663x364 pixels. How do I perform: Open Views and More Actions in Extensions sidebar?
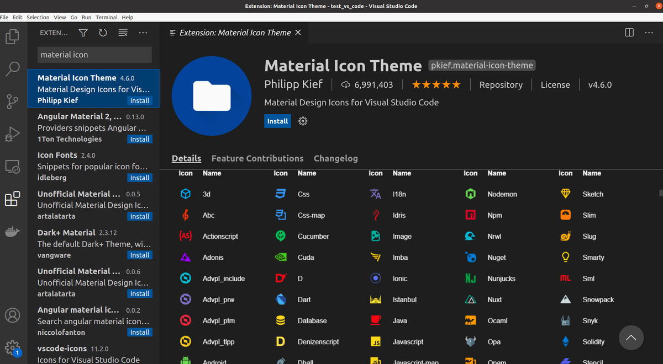coord(143,33)
